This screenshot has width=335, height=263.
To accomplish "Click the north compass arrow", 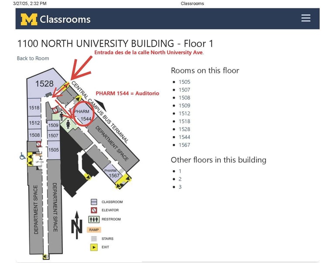I will [x=77, y=225].
